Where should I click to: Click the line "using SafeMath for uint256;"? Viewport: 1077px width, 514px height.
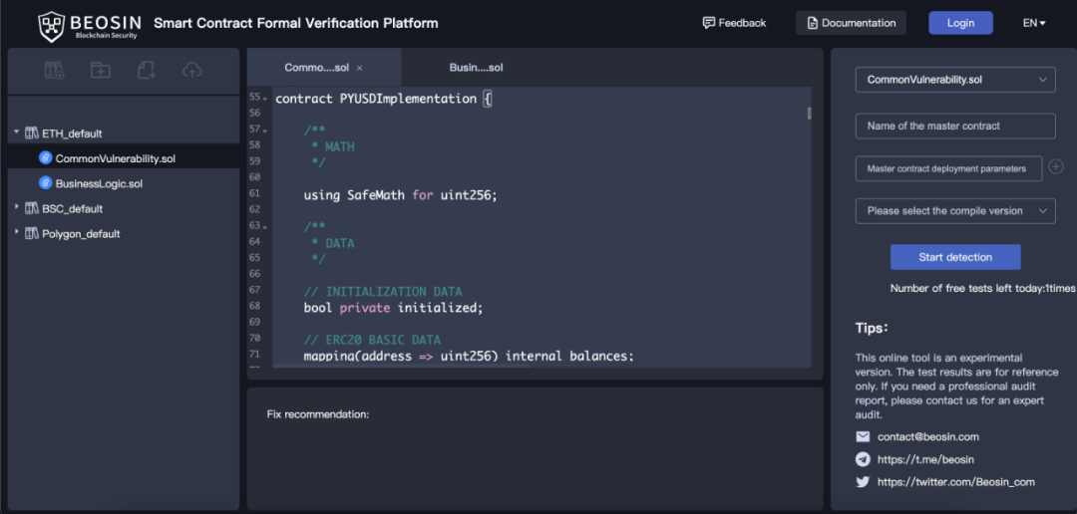[400, 195]
